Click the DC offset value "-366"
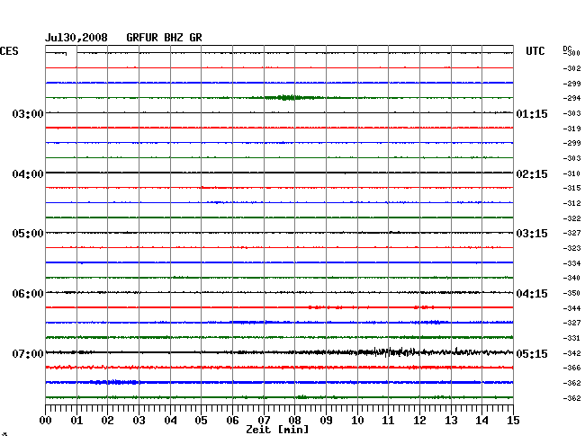Screen dimensions: 585x444 [571, 368]
